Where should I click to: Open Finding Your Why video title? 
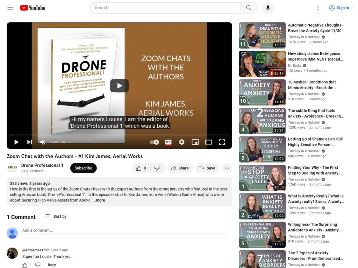(x=316, y=170)
